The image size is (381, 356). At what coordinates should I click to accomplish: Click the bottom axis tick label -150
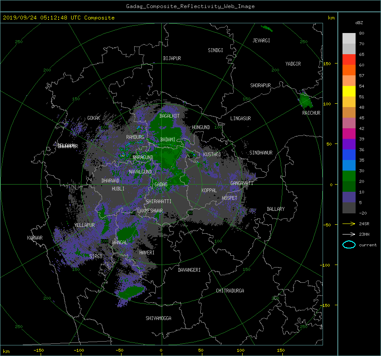click(39, 350)
